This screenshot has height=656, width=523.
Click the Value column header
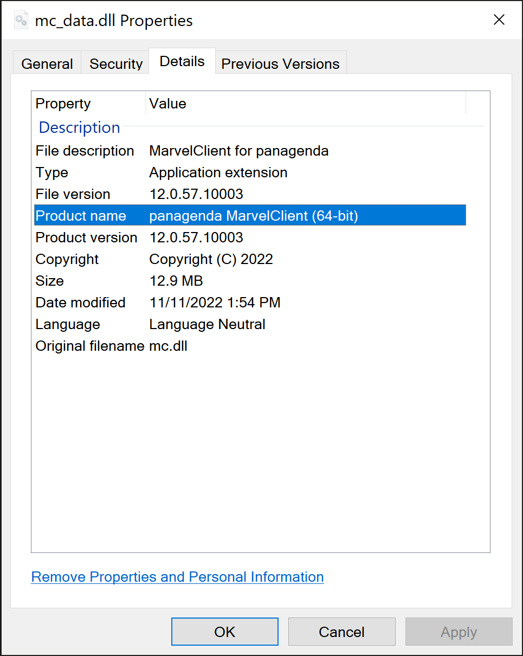pos(306,104)
